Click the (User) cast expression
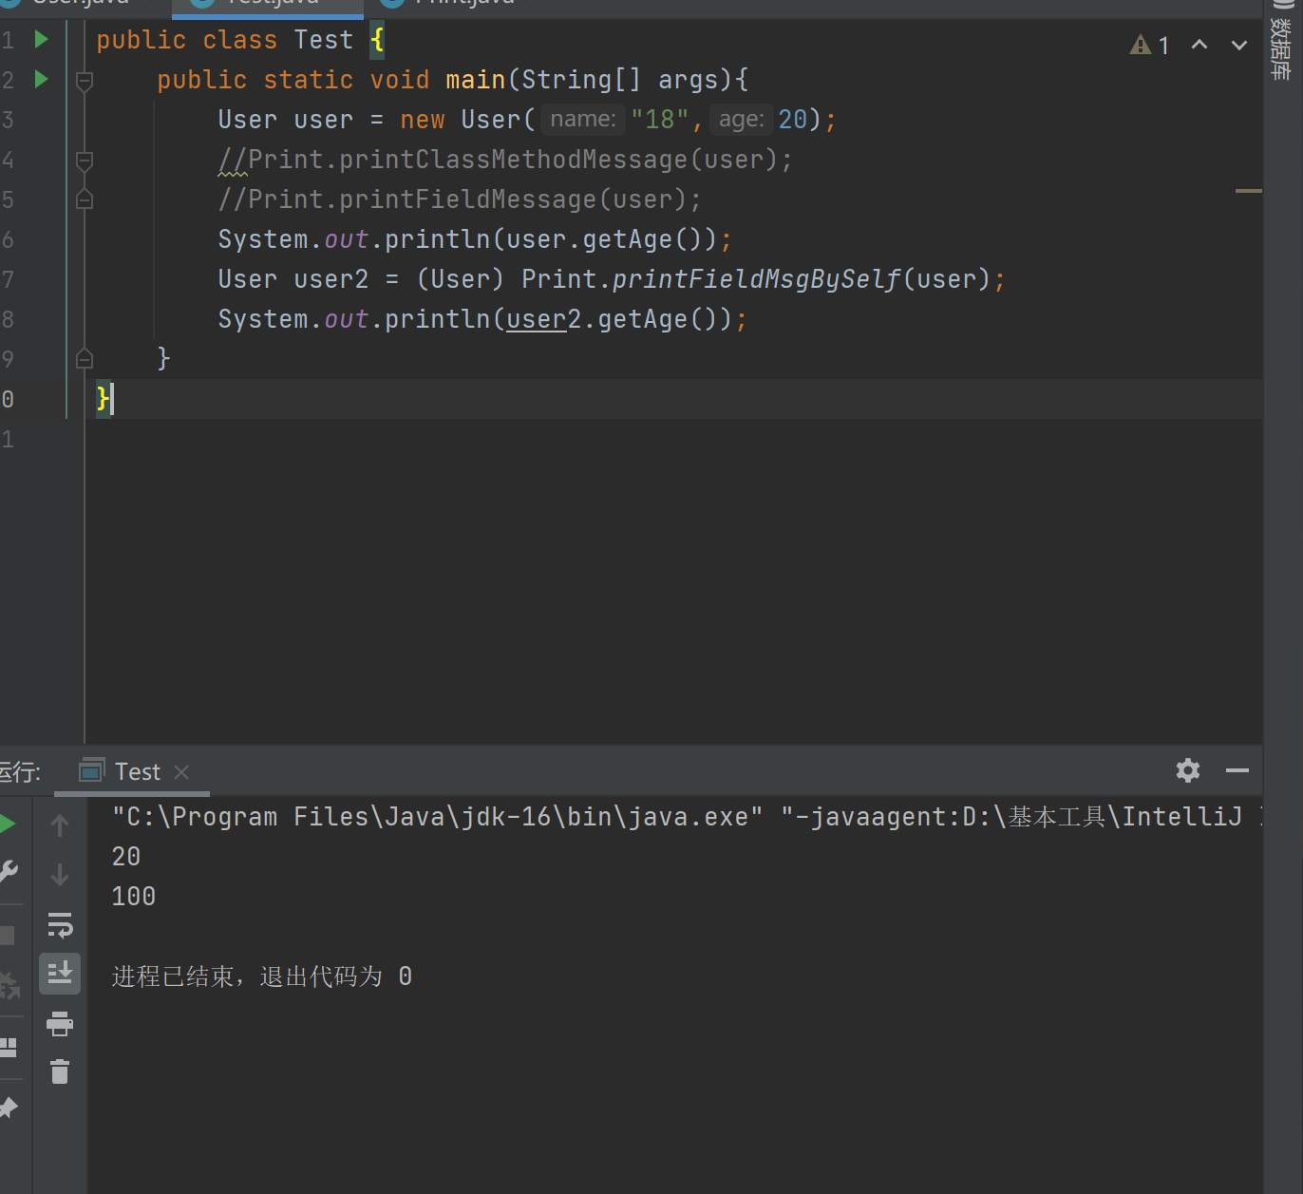The height and width of the screenshot is (1194, 1303). point(461,279)
